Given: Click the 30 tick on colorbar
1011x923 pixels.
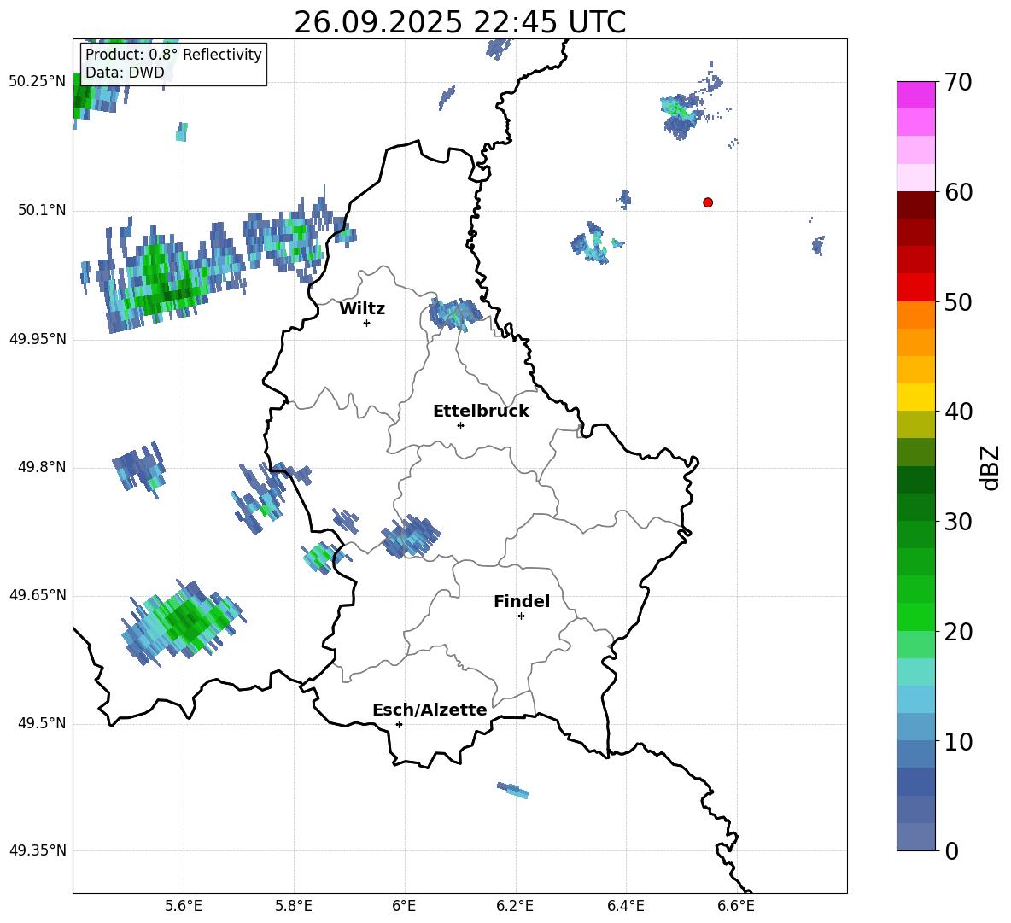Looking at the screenshot, I should (x=958, y=522).
